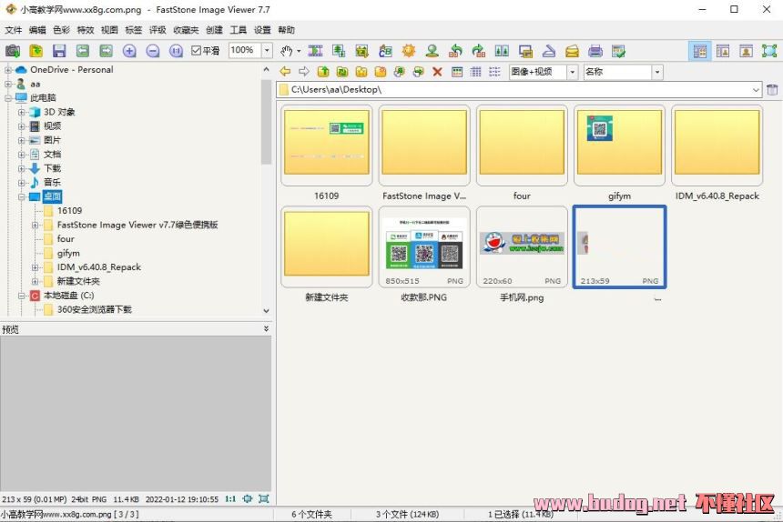This screenshot has height=522, width=783.
Task: Open the Compare Selected Images tool
Action: pyautogui.click(x=502, y=51)
